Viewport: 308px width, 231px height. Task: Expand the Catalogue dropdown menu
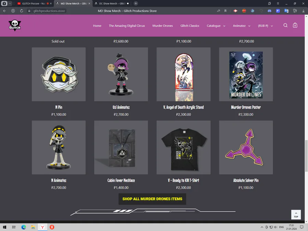[216, 26]
